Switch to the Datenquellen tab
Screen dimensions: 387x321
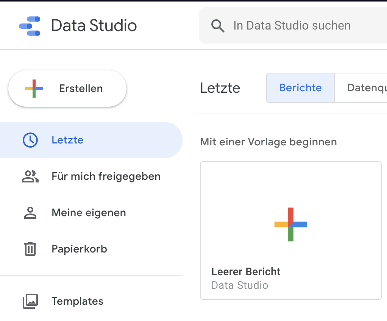pyautogui.click(x=364, y=88)
